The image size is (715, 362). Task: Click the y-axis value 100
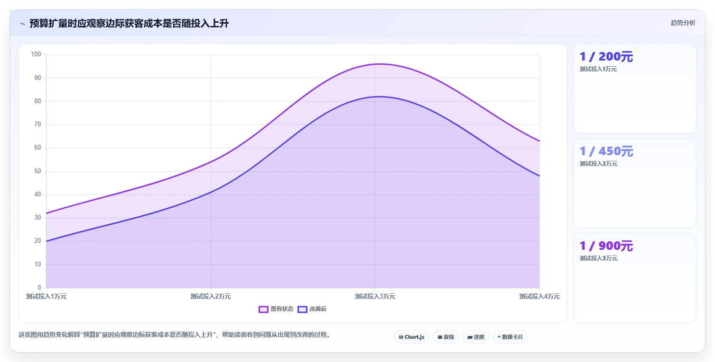pos(36,54)
